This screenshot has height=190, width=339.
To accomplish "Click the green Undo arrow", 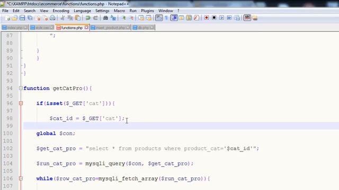I will (88, 18).
